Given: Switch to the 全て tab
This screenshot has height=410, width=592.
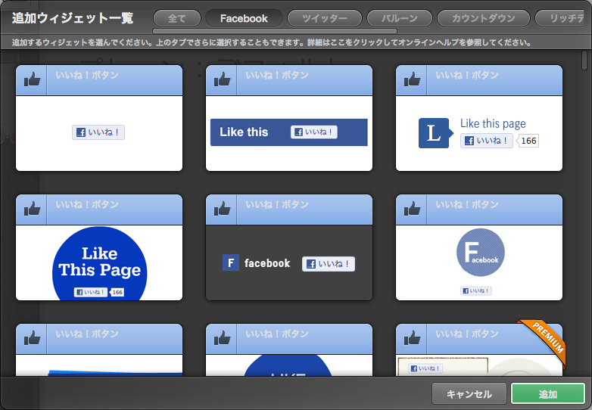Looking at the screenshot, I should tap(176, 18).
